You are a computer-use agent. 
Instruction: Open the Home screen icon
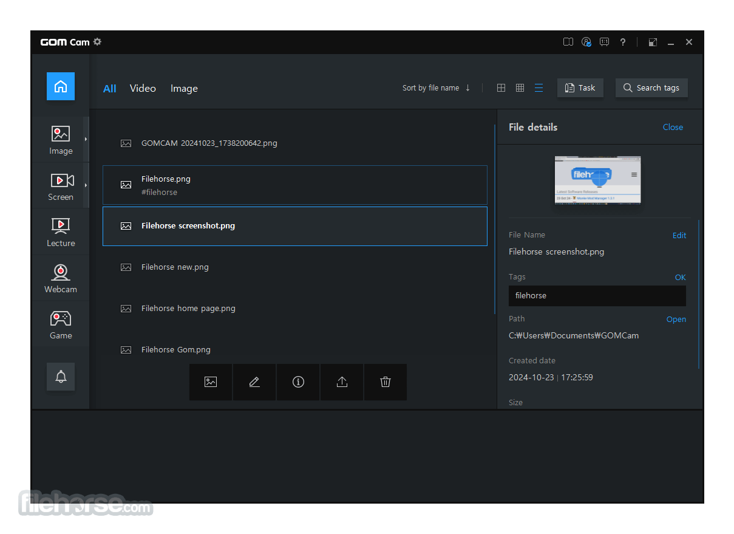(61, 86)
